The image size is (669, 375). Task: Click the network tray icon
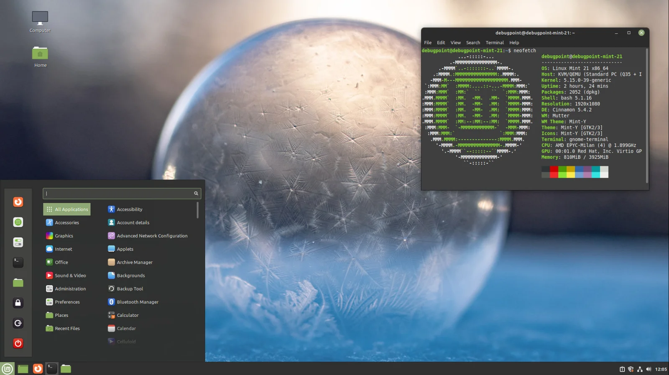640,369
